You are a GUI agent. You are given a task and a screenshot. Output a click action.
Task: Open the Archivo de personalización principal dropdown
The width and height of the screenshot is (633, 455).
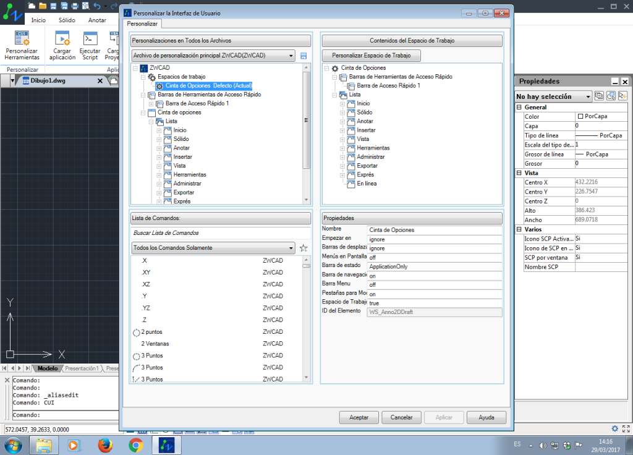point(213,56)
